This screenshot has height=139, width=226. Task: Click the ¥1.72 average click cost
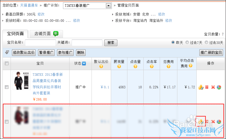[x=190, y=87]
